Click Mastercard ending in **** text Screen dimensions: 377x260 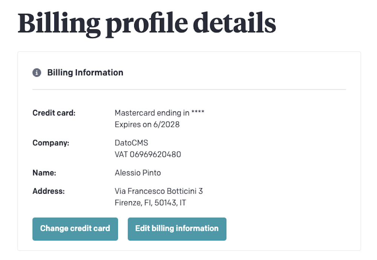click(x=159, y=113)
